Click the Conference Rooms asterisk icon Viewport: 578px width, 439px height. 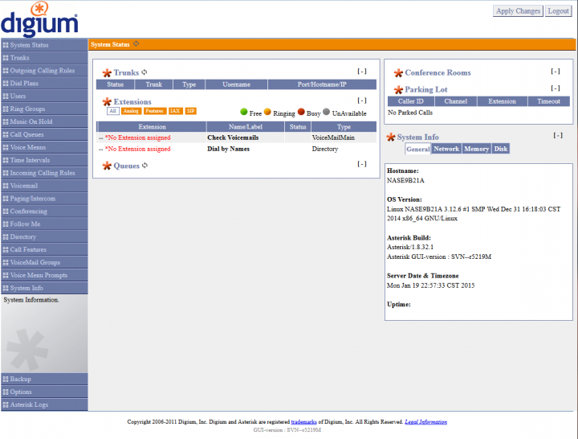click(398, 72)
